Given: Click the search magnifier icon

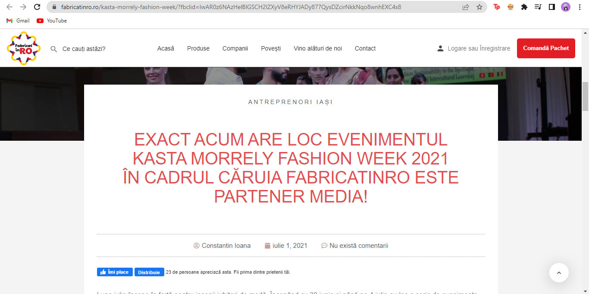Looking at the screenshot, I should coord(54,49).
